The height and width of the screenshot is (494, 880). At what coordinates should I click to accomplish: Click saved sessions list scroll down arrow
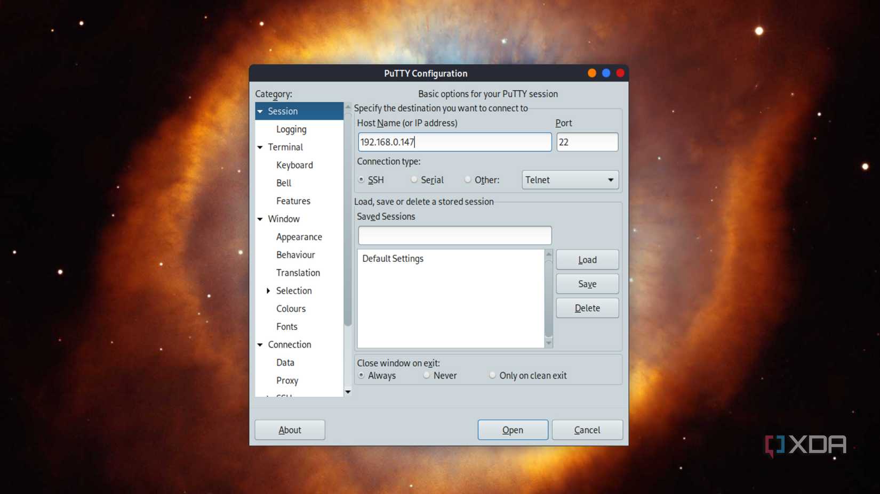tap(549, 343)
